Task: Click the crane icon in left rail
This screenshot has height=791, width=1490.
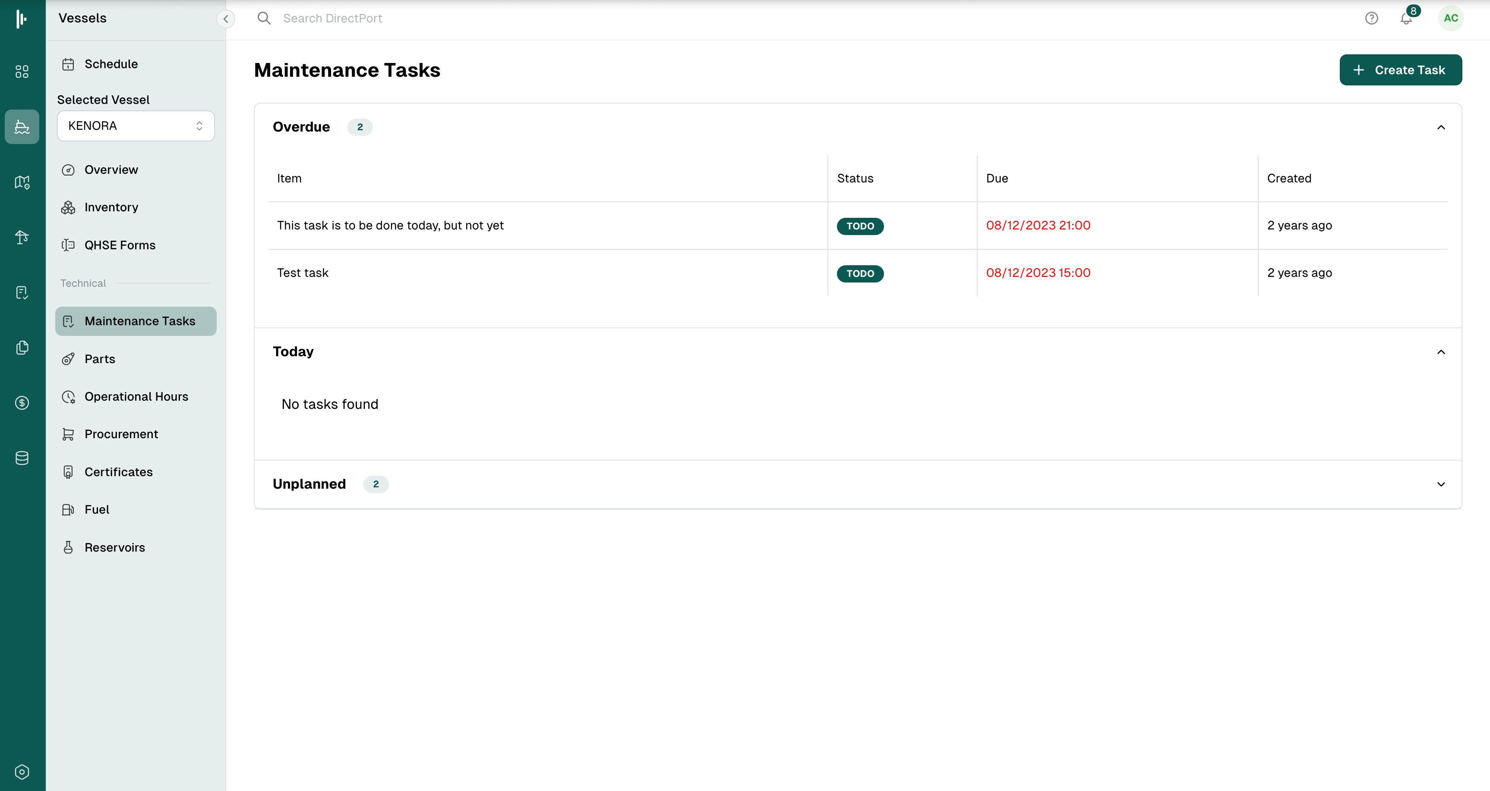Action: (22, 237)
